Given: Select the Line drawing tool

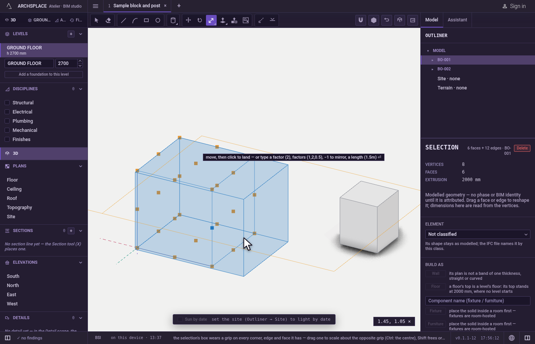Looking at the screenshot, I should [123, 20].
